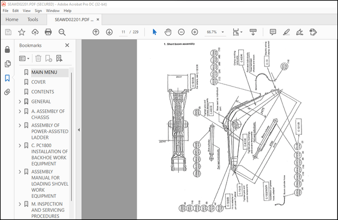Viewport: 338px width, 220px height.
Task: Click the Save file icon
Action: [8, 32]
